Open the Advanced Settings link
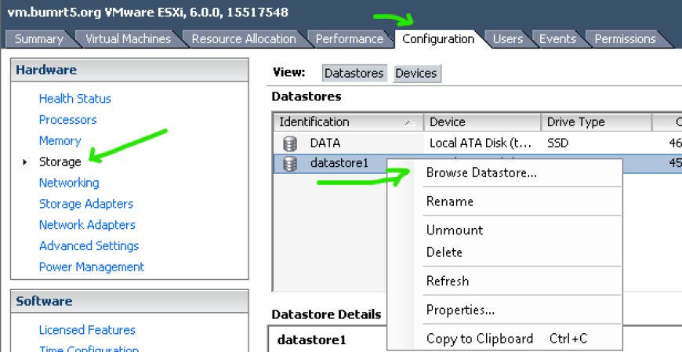 pyautogui.click(x=89, y=246)
